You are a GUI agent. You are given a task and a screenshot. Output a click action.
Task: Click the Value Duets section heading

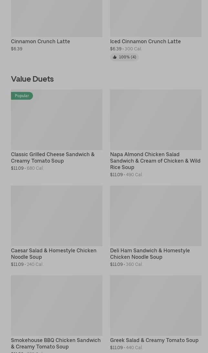point(32,79)
